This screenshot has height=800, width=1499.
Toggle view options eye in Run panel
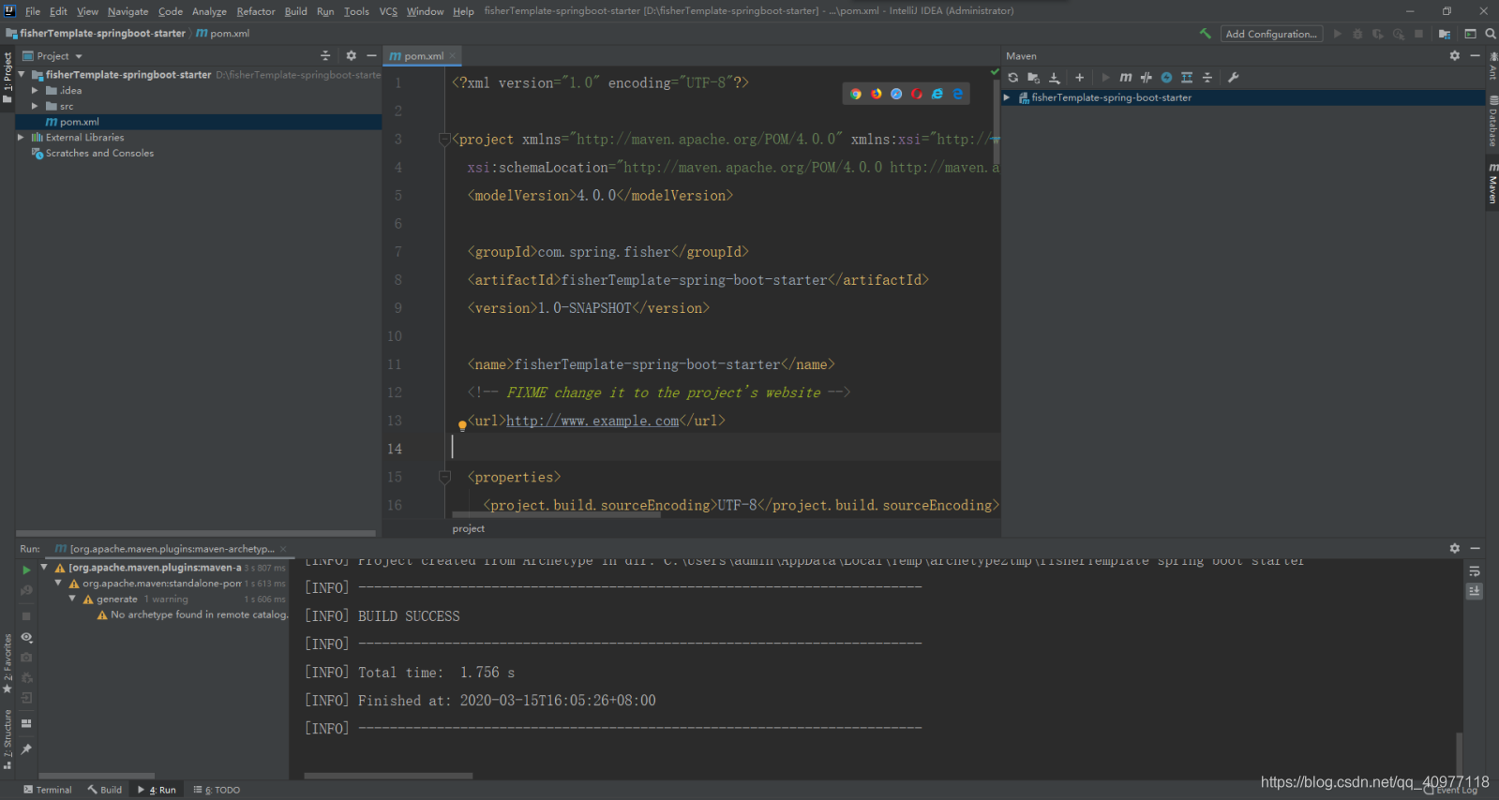[x=26, y=637]
